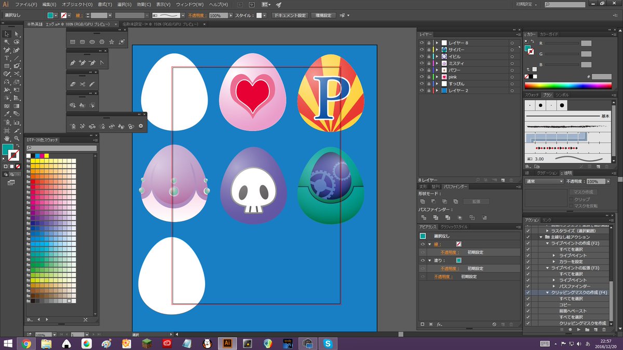The height and width of the screenshot is (350, 623).
Task: Choose Add Anchor Point pen tool
Action: (x=83, y=63)
